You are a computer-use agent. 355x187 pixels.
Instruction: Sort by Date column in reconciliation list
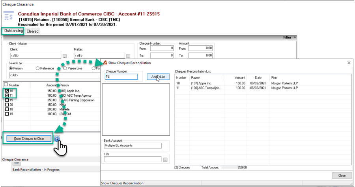pos(258,77)
